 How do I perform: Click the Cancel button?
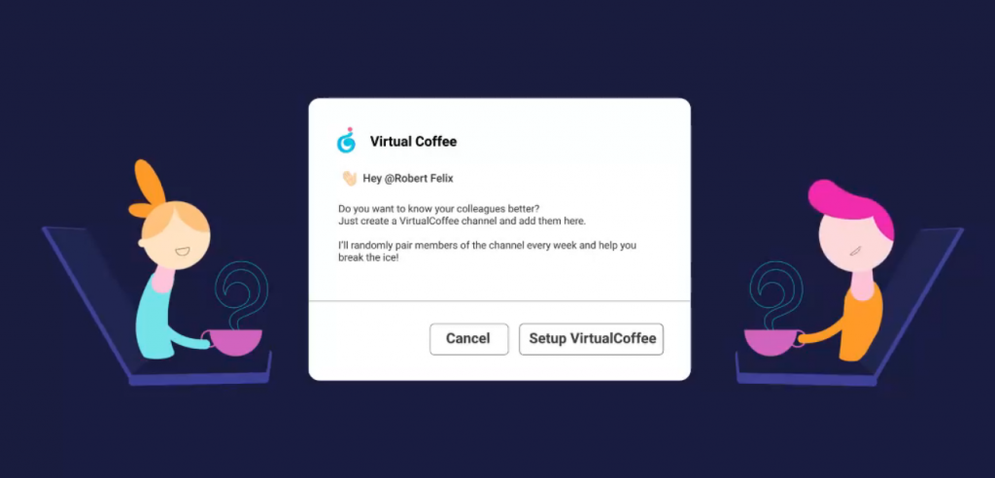tap(469, 339)
